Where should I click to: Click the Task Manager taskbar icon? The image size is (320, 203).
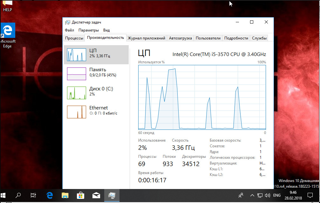point(112,195)
